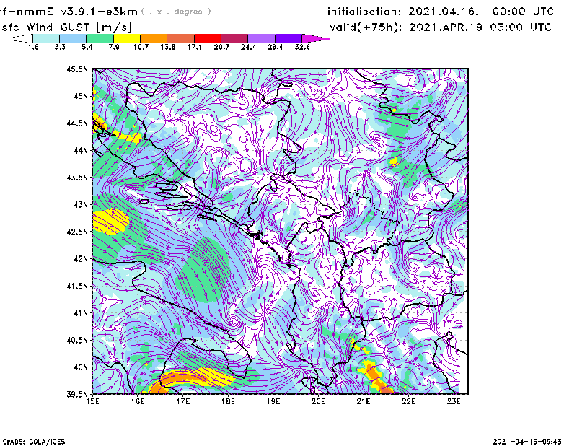
Task: Click the colorbar value 17.1
Action: pos(194,47)
